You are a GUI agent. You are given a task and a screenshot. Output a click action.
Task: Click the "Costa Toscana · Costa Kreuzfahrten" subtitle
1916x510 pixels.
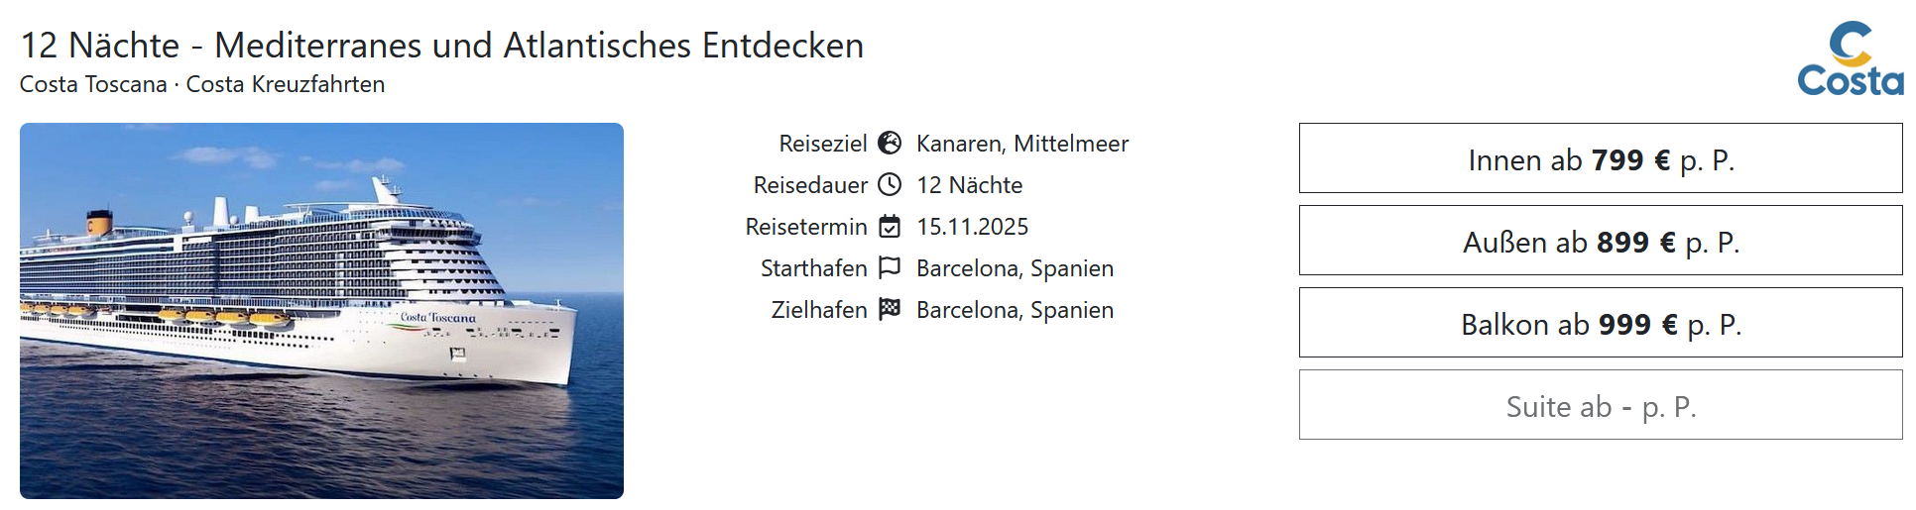click(202, 85)
